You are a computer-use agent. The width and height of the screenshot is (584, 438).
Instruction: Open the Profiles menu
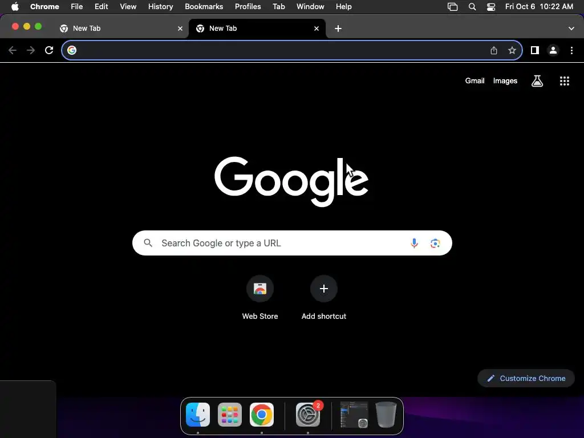tap(248, 7)
